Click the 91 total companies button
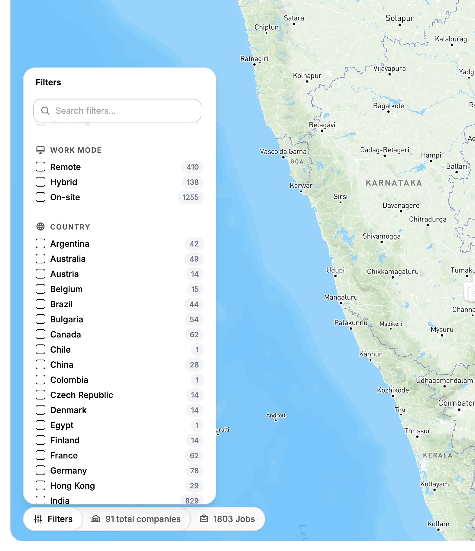The image size is (475, 551). click(136, 519)
